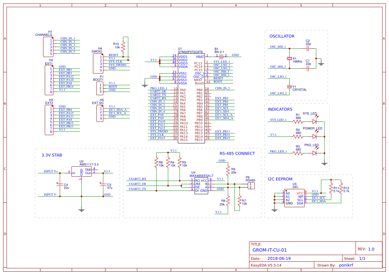The width and height of the screenshot is (389, 275).
Task: Select the date field 2018-06-19
Action: pos(279,258)
